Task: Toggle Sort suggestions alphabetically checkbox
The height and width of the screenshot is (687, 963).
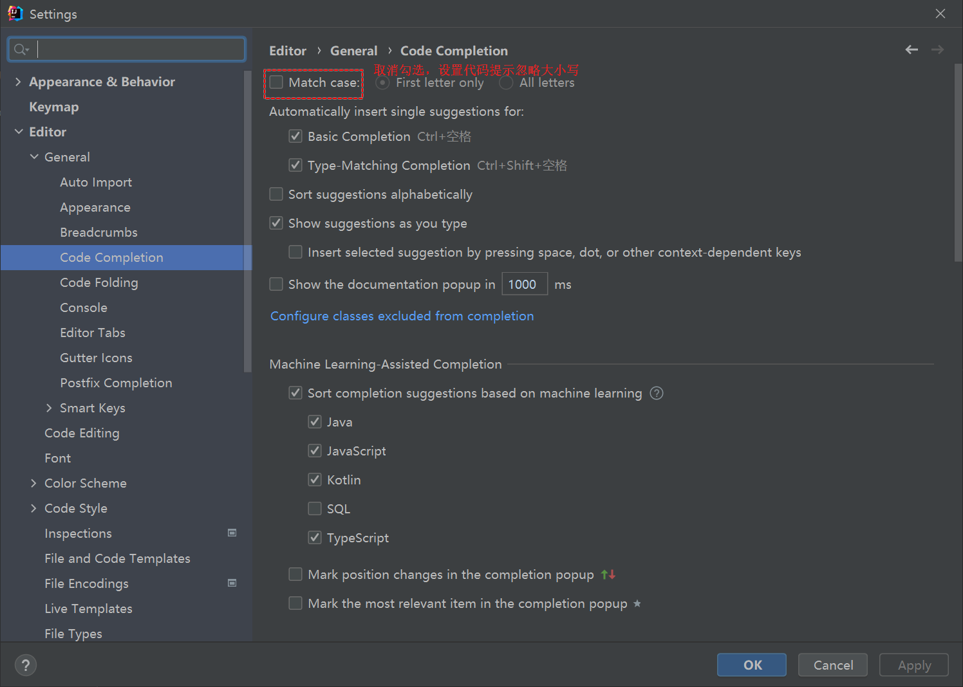Action: pos(276,194)
